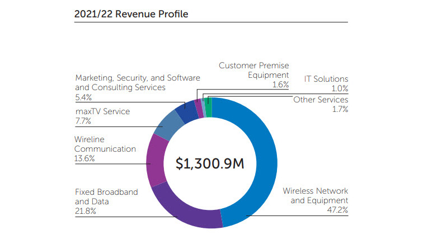Click the Customer Premise Equipment label

253,70
